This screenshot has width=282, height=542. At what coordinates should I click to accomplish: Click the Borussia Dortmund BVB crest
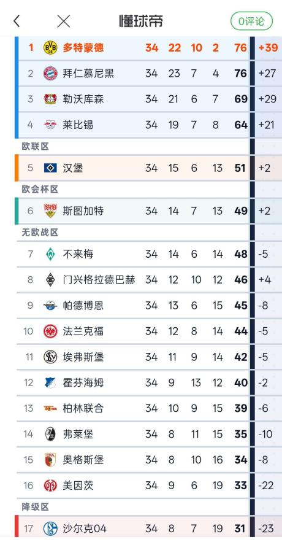pyautogui.click(x=50, y=48)
